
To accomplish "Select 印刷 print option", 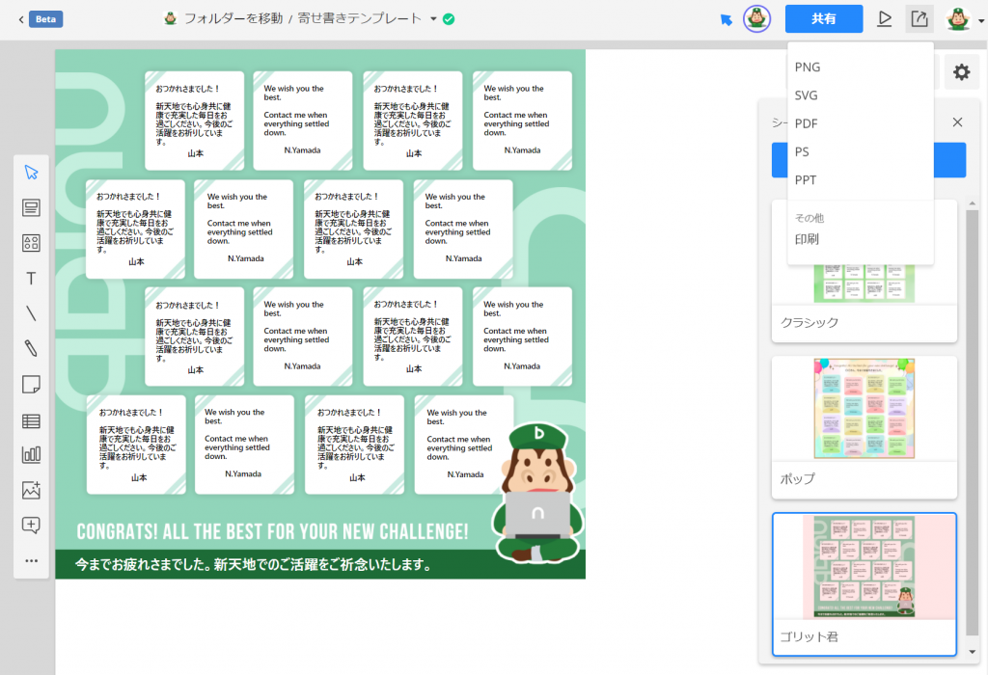I will (x=807, y=239).
